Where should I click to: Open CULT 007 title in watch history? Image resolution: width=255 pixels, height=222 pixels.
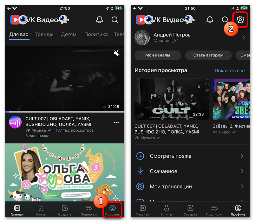[167, 129]
